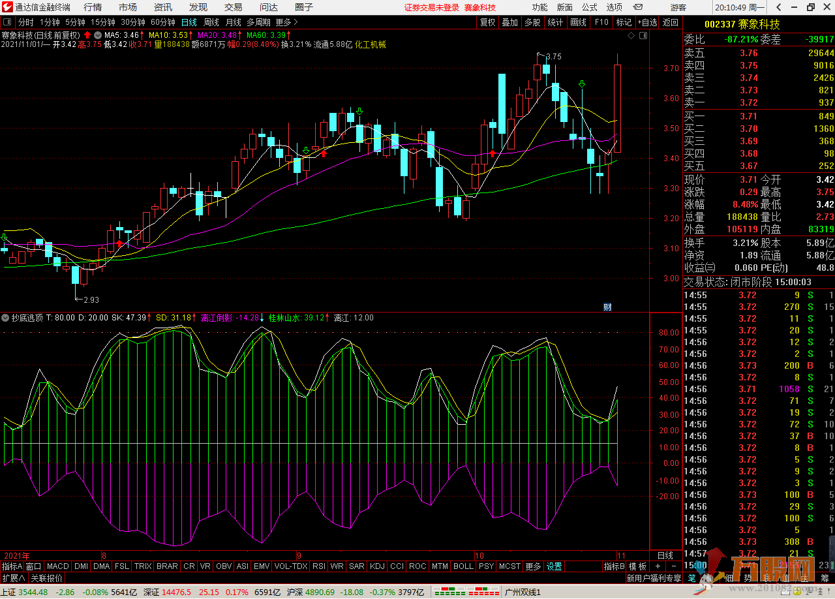
Task: Open the 发现 menu
Action: [198, 7]
